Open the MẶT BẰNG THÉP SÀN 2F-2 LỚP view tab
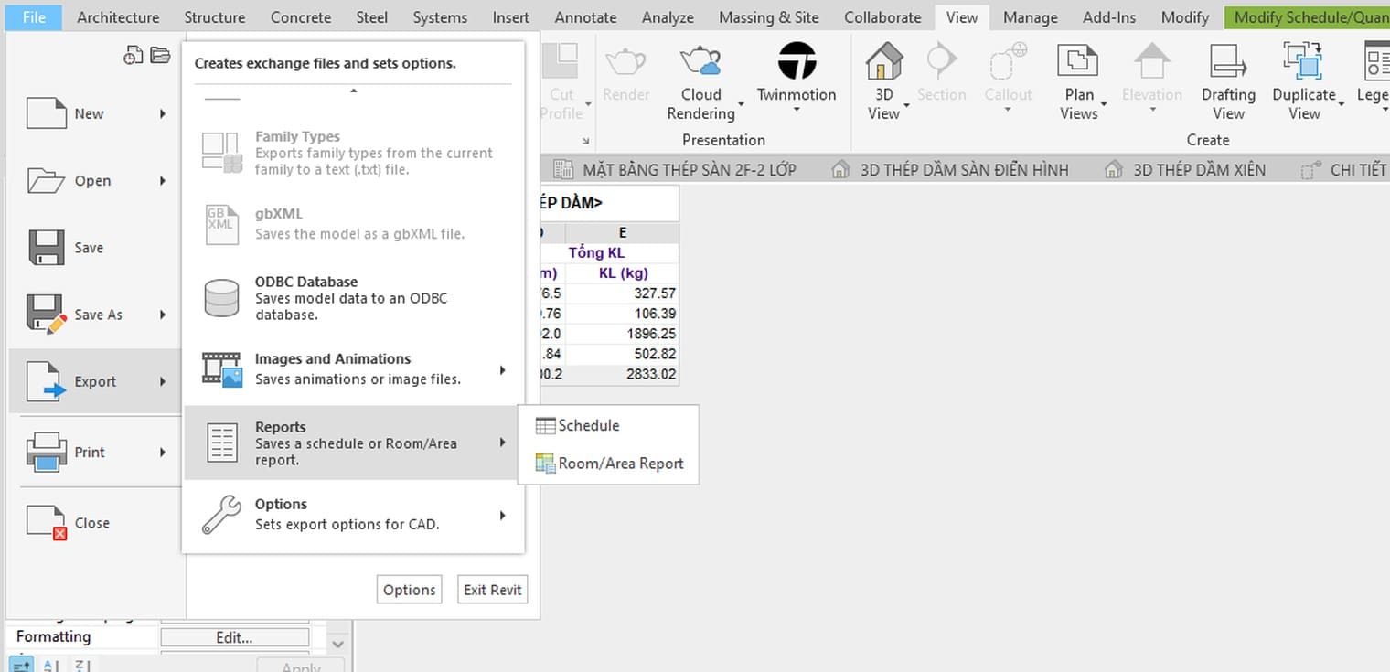1390x672 pixels. point(678,169)
